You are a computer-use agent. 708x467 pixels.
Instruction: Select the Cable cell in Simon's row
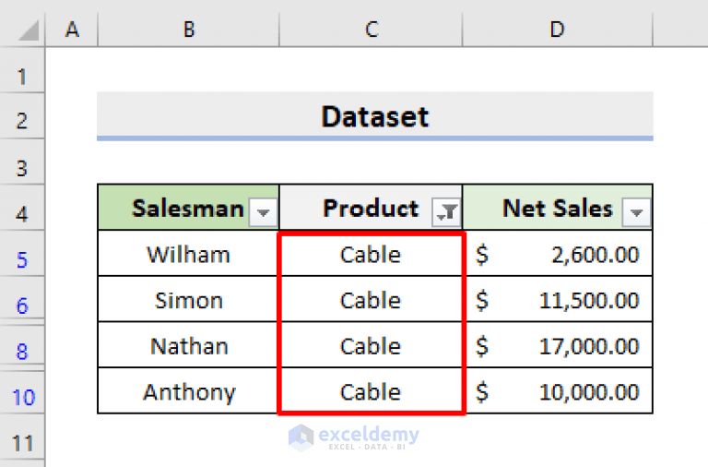371,299
